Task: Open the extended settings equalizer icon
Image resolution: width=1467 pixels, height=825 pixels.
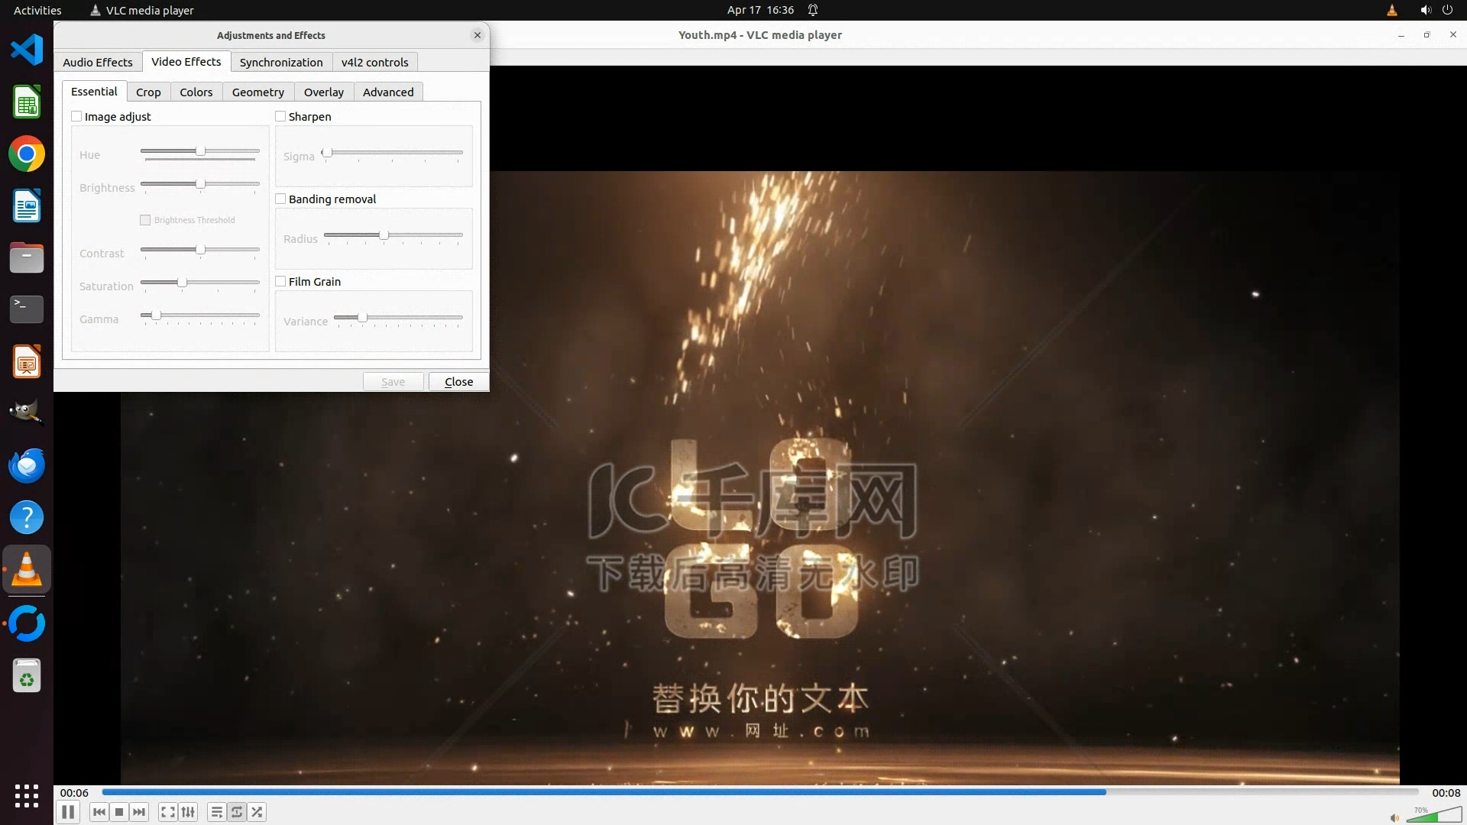Action: tap(188, 812)
